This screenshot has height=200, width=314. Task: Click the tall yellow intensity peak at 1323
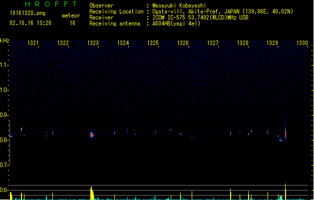click(x=92, y=193)
